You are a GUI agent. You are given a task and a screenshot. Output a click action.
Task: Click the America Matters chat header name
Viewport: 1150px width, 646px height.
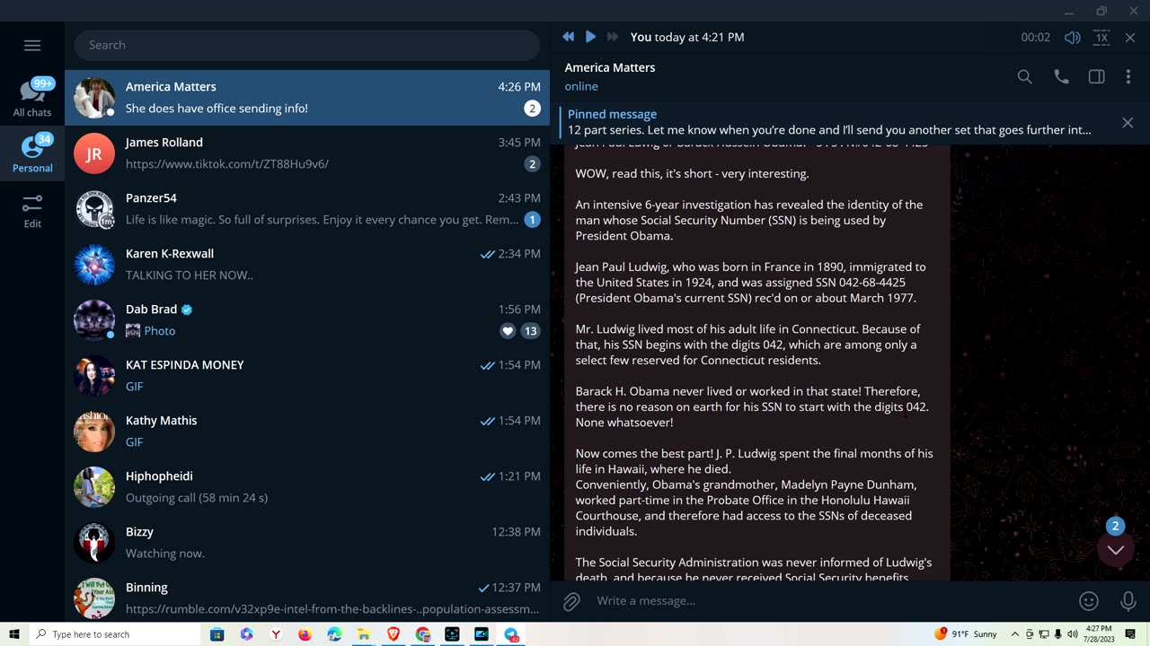[610, 67]
